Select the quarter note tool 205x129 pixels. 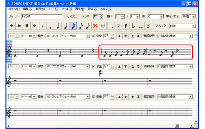(x=65, y=26)
